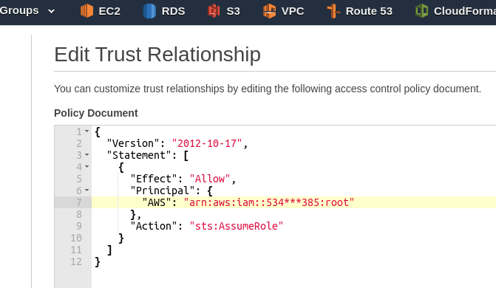This screenshot has height=288, width=496.
Task: Click the sts:AssumeRole action value
Action: point(237,226)
